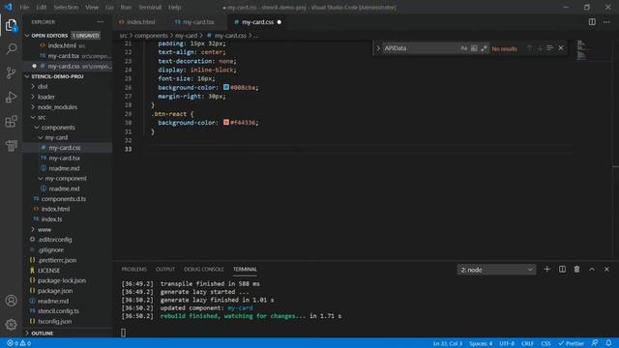This screenshot has width=619, height=348.
Task: Split the editor to the right
Action: (592, 22)
